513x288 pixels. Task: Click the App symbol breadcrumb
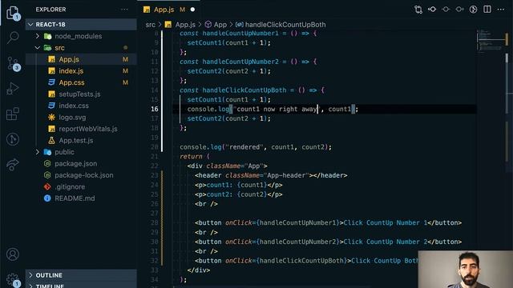coord(216,25)
